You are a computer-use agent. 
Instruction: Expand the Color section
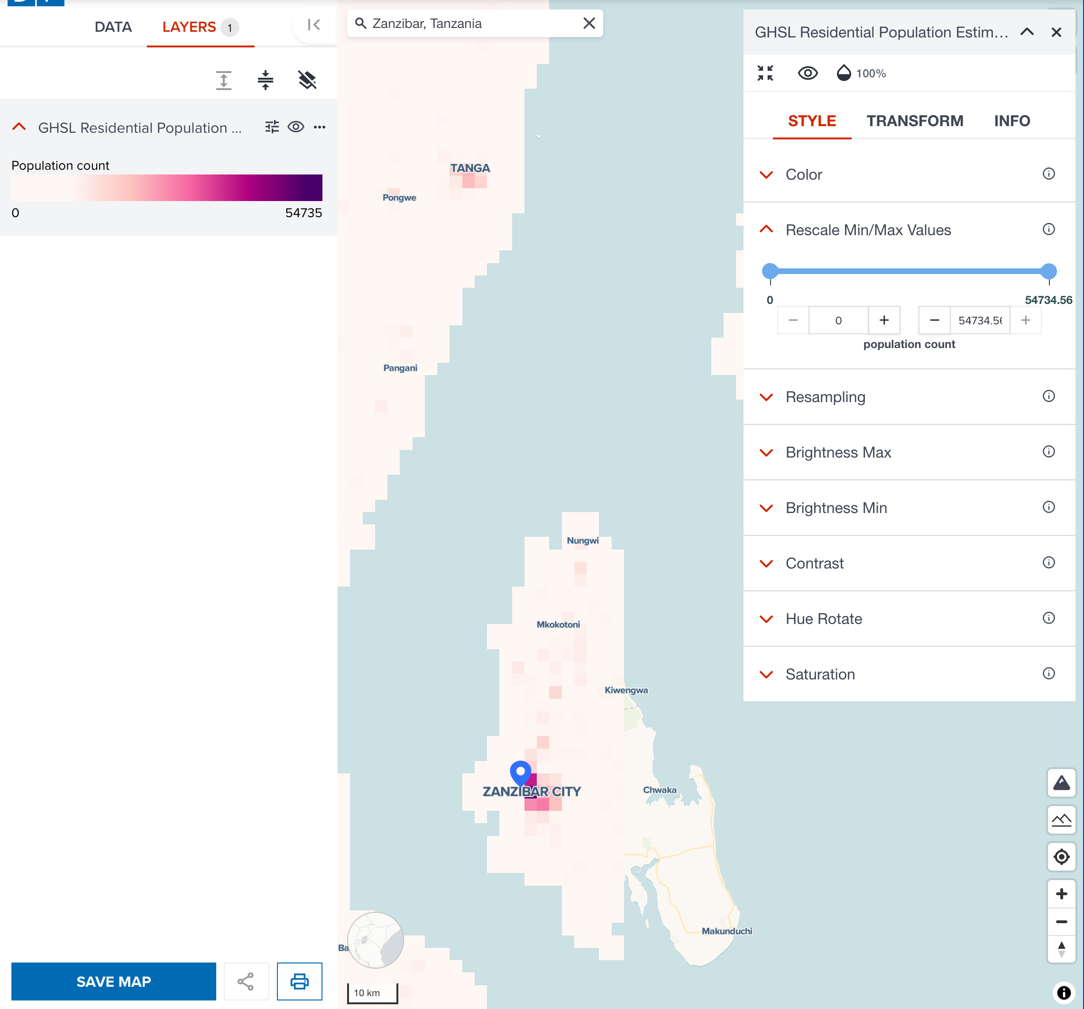[x=803, y=174]
